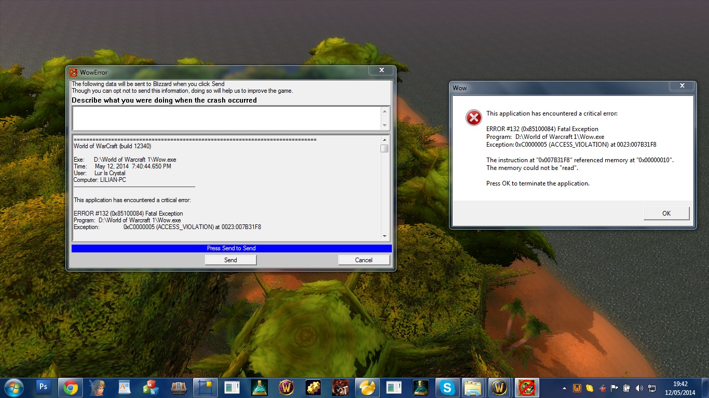Click 'The instruction at "0x007B31F8"' line in dialog
This screenshot has height=398, width=709.
[x=580, y=160]
